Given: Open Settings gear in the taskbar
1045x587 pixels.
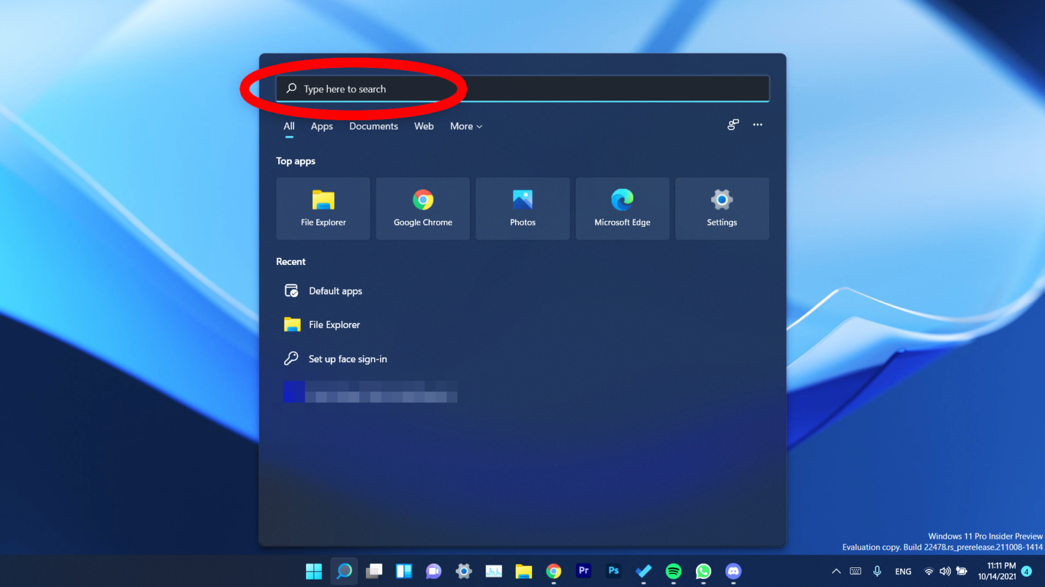Looking at the screenshot, I should point(464,571).
